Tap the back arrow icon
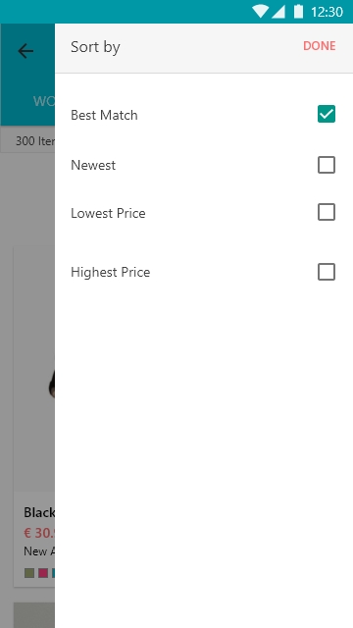The image size is (353, 628). click(25, 51)
